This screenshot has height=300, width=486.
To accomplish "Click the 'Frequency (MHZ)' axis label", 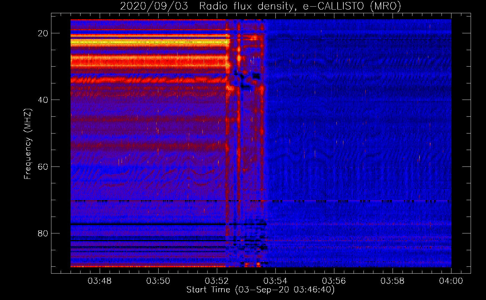I will pos(28,144).
